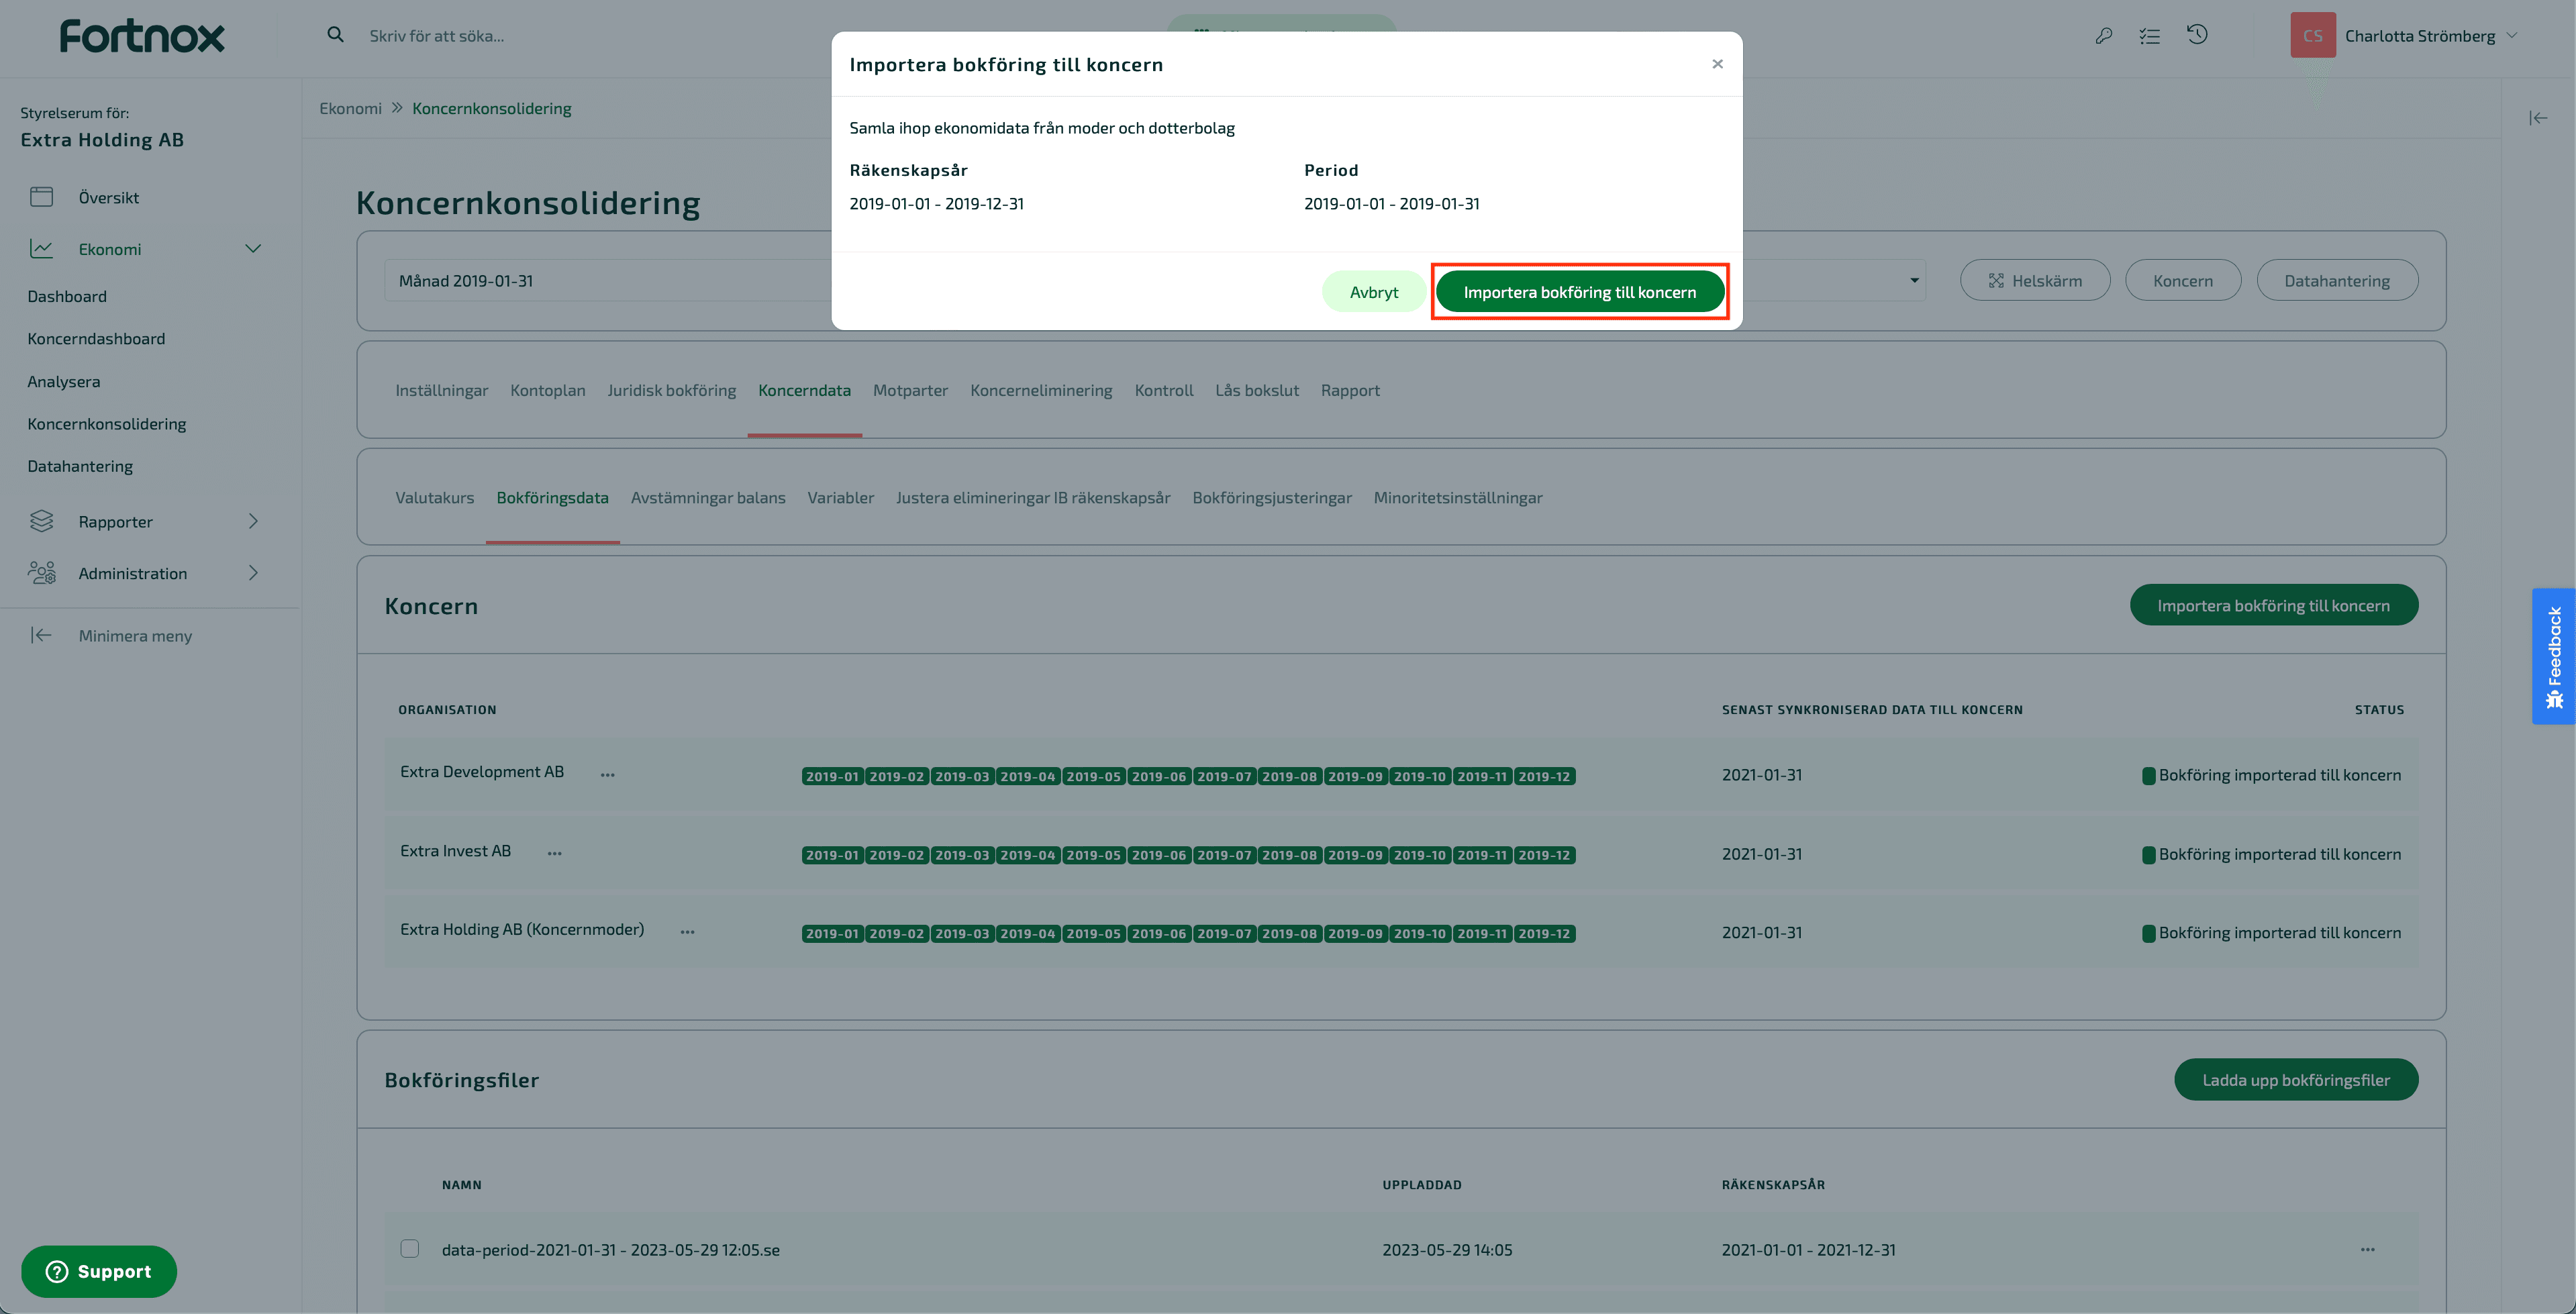Open Koncernkonsolidering in the sidebar
This screenshot has width=2576, height=1314.
click(x=107, y=423)
